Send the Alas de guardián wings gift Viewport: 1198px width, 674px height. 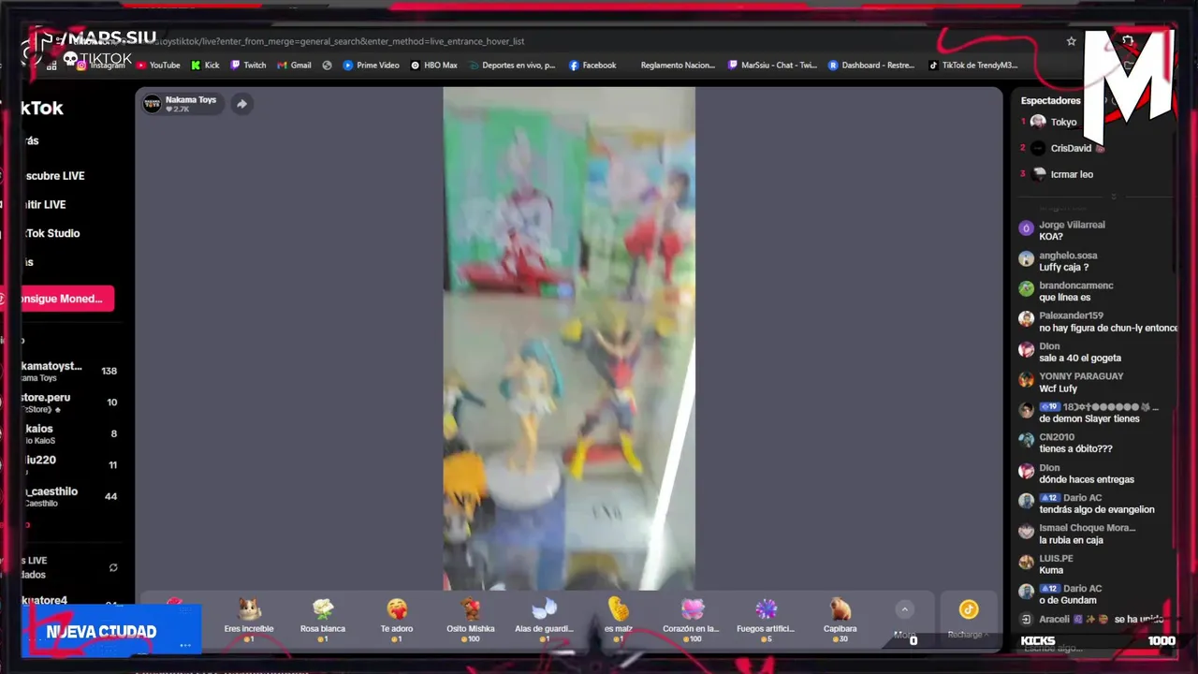click(544, 620)
